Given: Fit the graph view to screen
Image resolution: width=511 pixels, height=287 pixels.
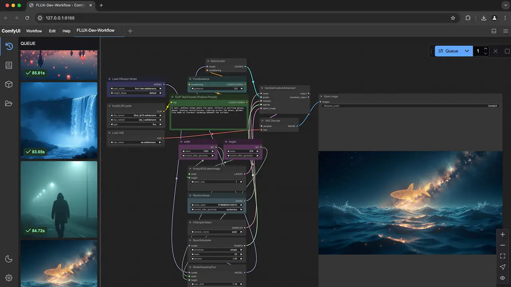Looking at the screenshot, I should click(503, 256).
